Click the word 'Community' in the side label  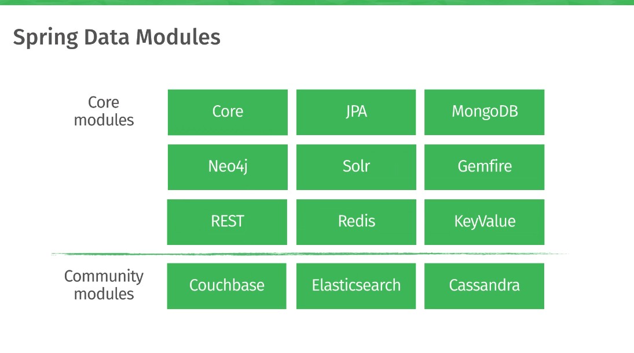point(104,276)
